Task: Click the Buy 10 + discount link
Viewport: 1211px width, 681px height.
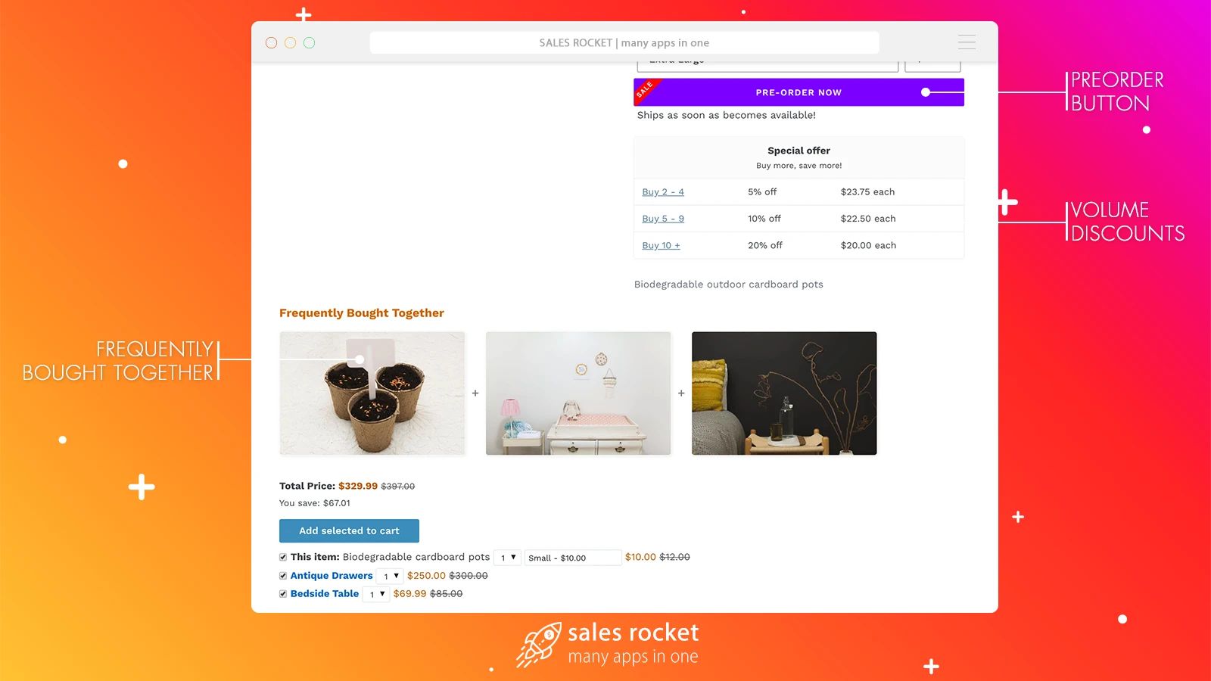Action: click(661, 245)
